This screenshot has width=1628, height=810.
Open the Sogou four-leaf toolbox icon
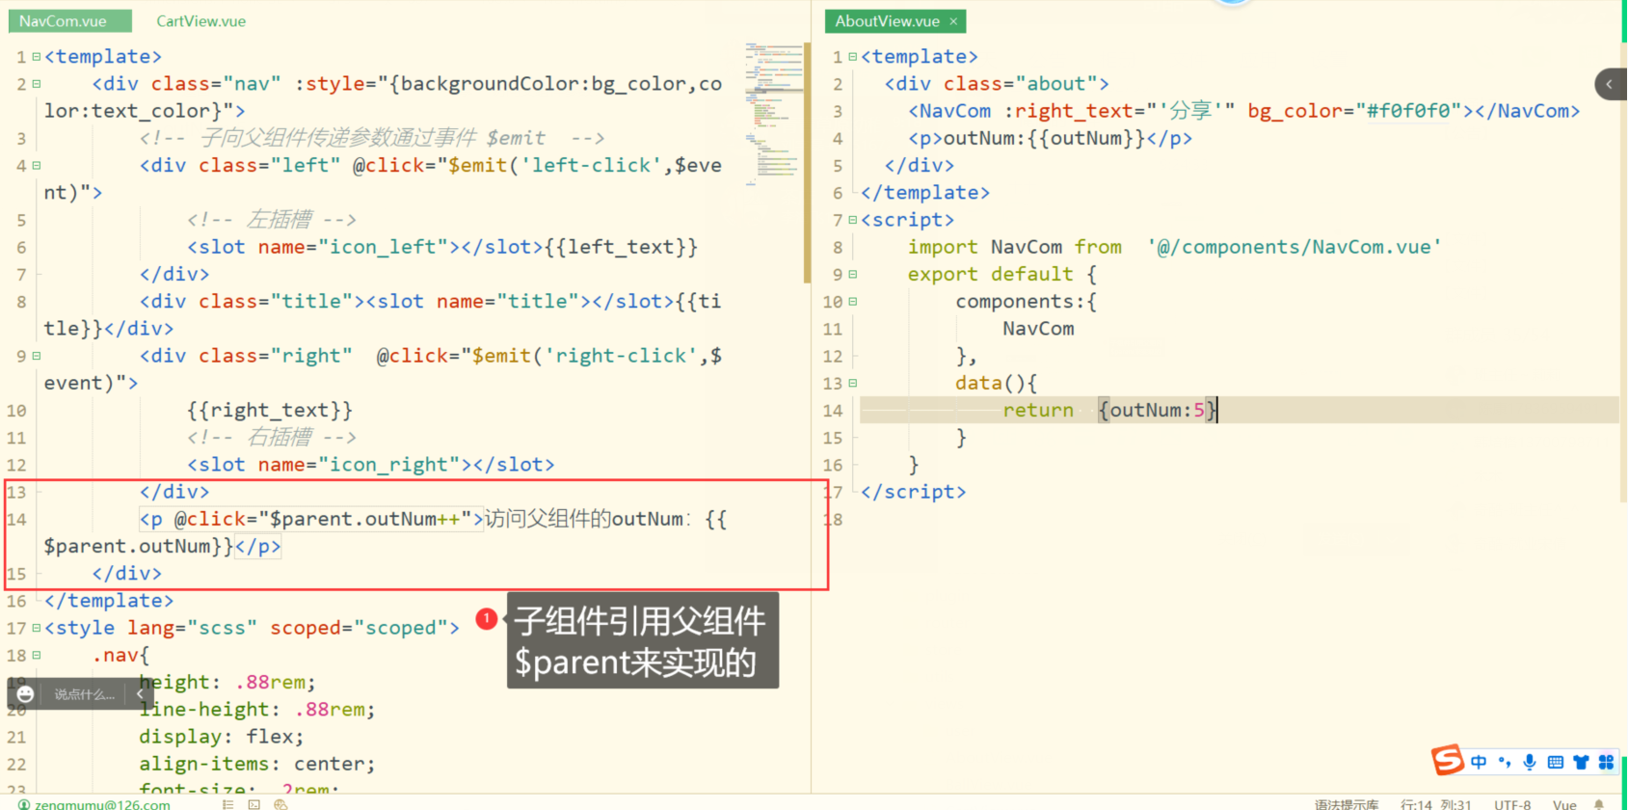click(x=1606, y=762)
